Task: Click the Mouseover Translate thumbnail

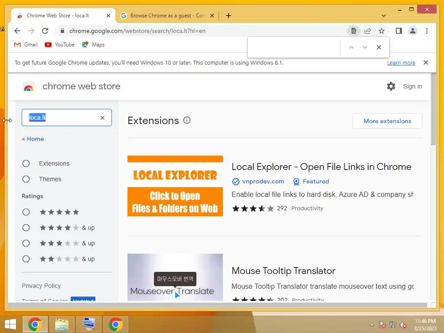Action: (175, 277)
